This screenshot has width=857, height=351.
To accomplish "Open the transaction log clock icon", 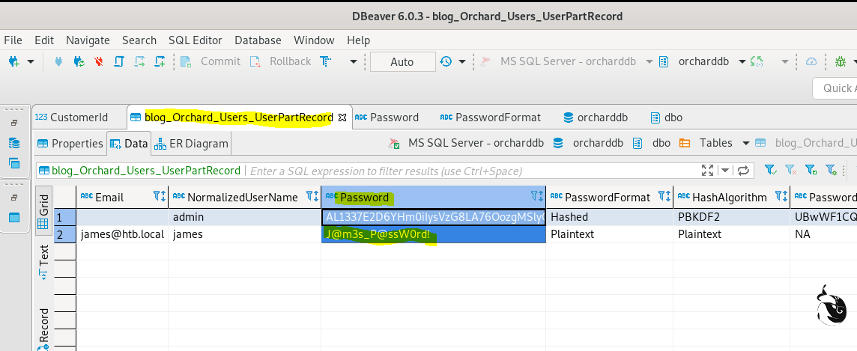I will click(x=446, y=61).
